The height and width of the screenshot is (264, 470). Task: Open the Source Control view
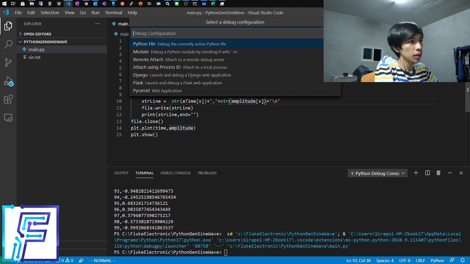click(8, 63)
